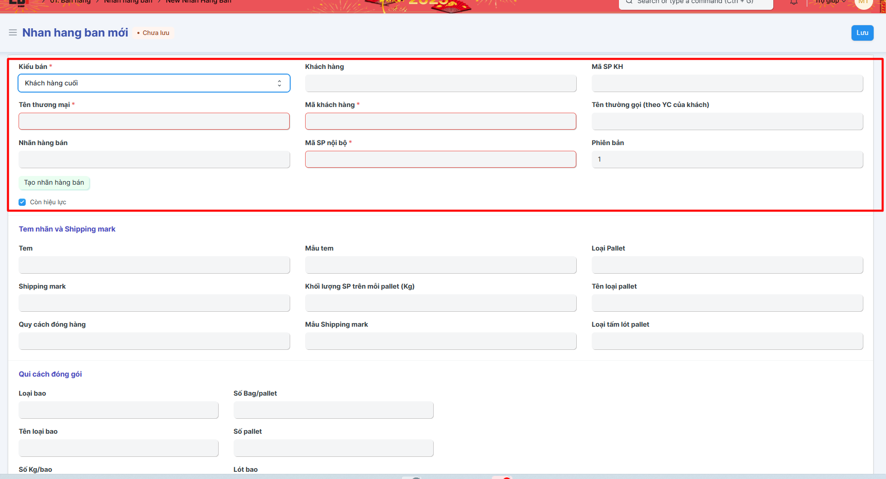This screenshot has height=479, width=886.
Task: Click the app logo in top-left corner
Action: pyautogui.click(x=17, y=2)
